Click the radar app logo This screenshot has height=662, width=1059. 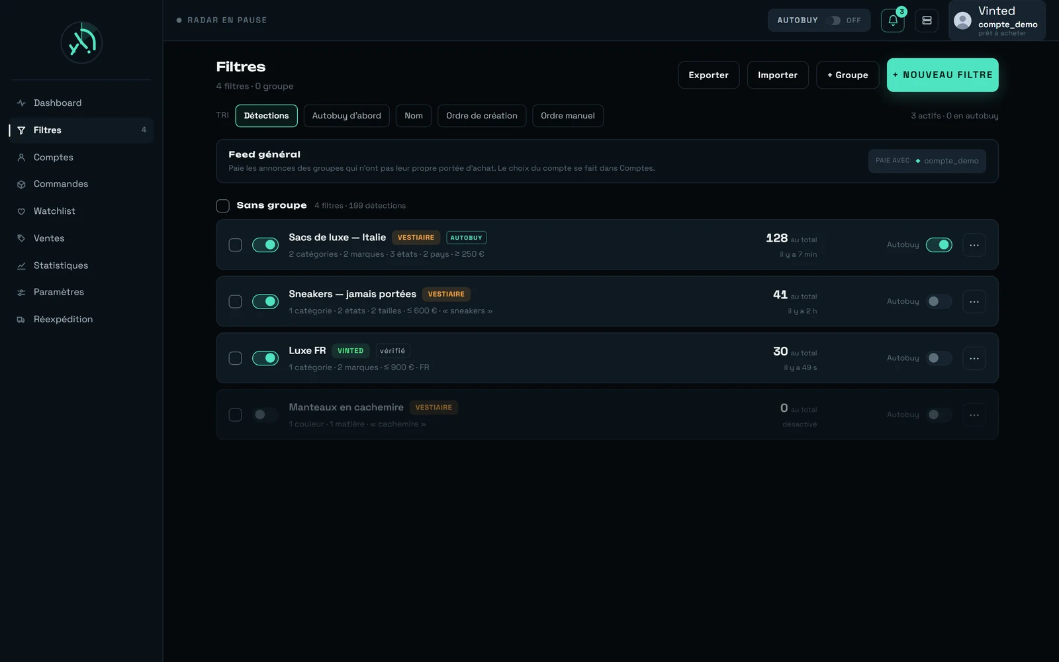point(81,42)
